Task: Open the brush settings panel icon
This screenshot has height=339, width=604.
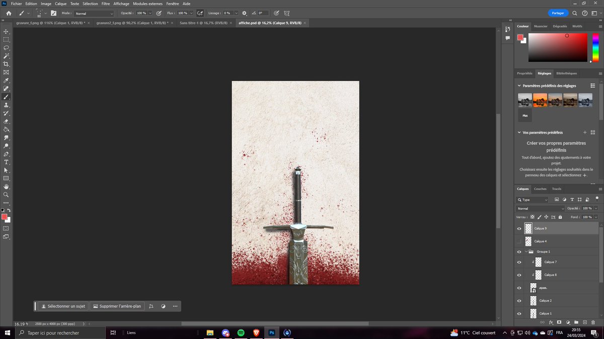Action: coord(53,13)
